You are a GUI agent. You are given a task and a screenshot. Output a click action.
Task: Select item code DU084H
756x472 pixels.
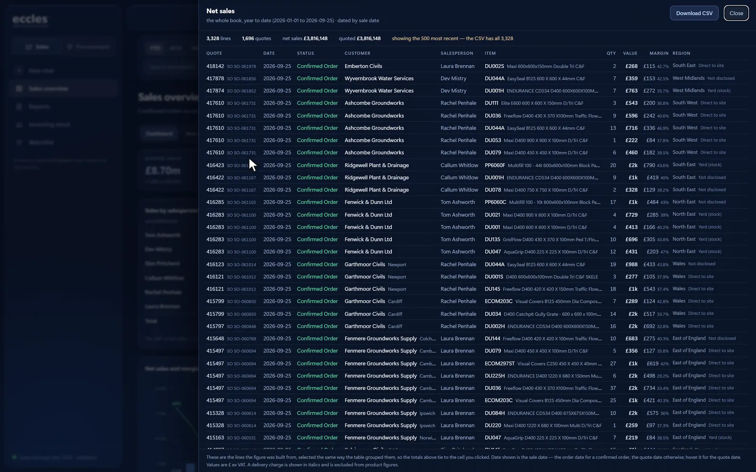[495, 413]
